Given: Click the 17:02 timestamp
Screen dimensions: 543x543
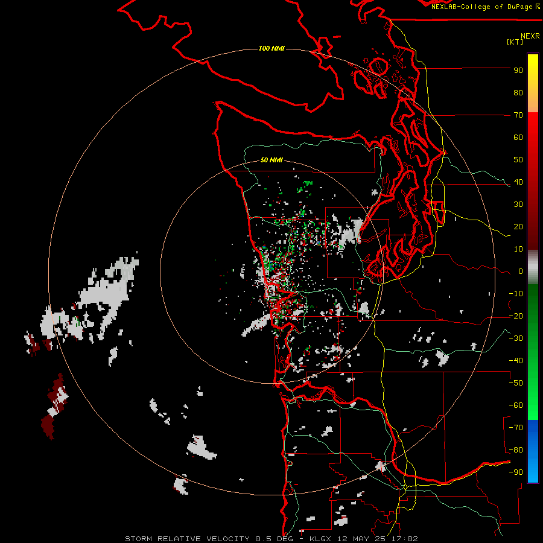Looking at the screenshot, I should (x=405, y=539).
